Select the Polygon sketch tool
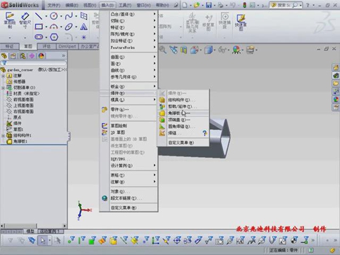The image size is (340, 255). [x=54, y=37]
